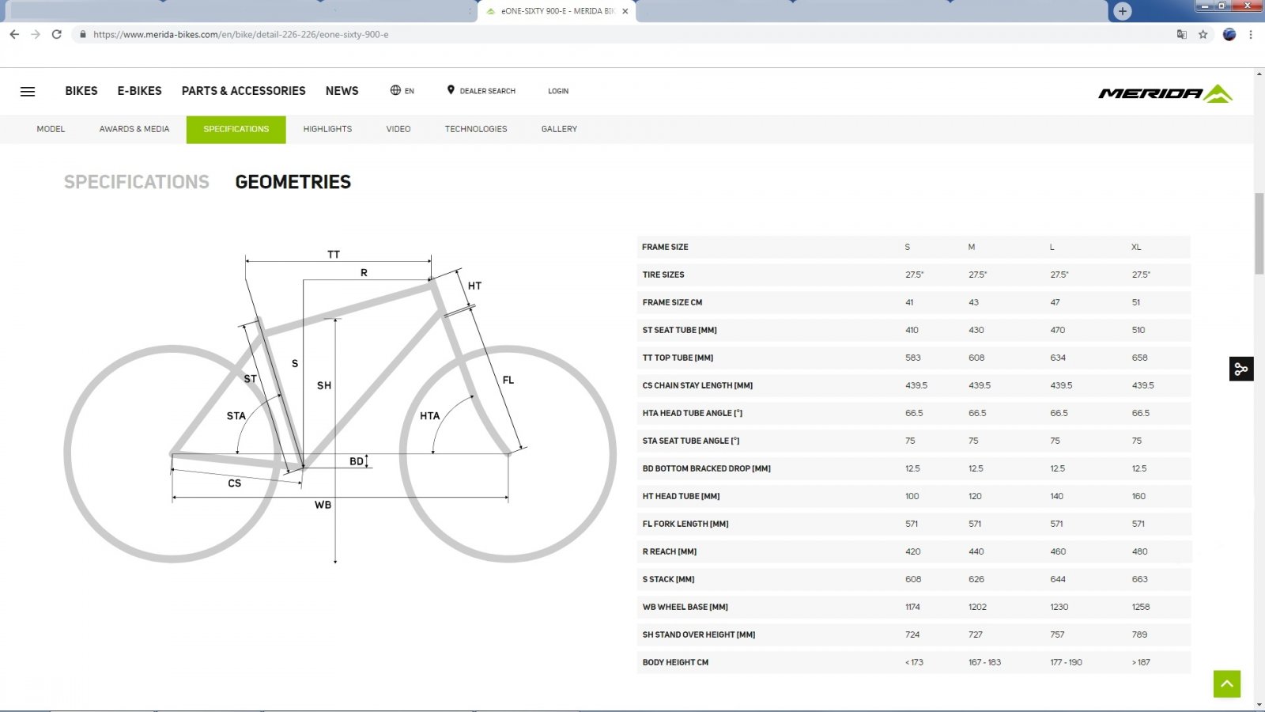Click the LOGIN link
Screen dimensions: 1265x712
[x=558, y=91]
